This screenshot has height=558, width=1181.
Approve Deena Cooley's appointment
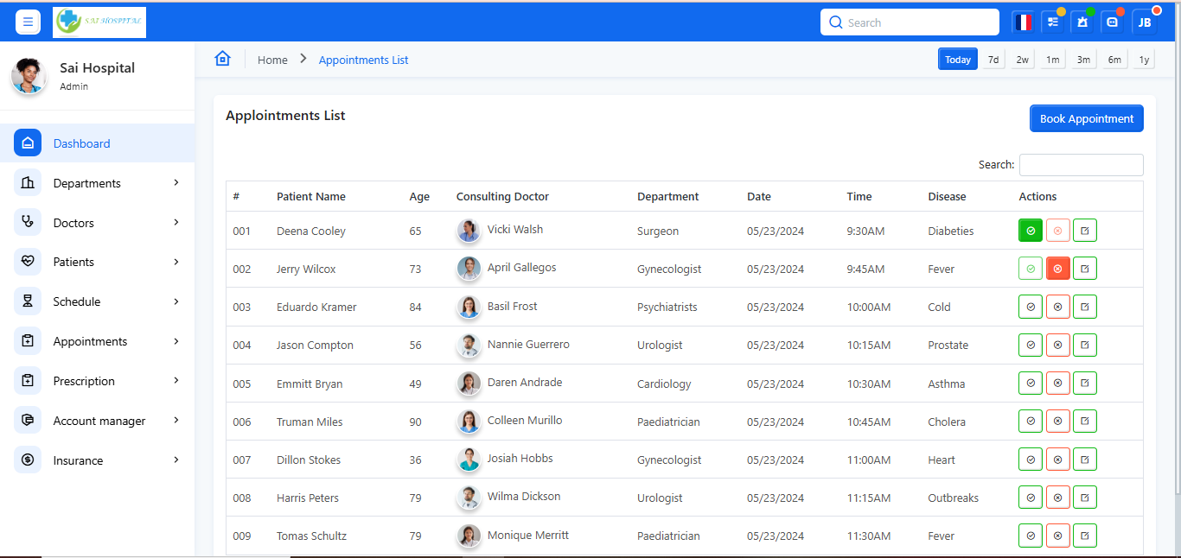(1031, 231)
